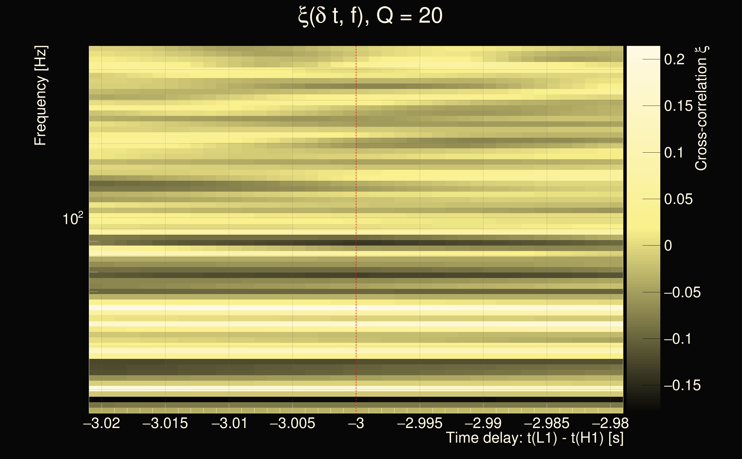This screenshot has height=459, width=742.
Task: Click the −3 x-axis tick label
Action: [x=356, y=423]
